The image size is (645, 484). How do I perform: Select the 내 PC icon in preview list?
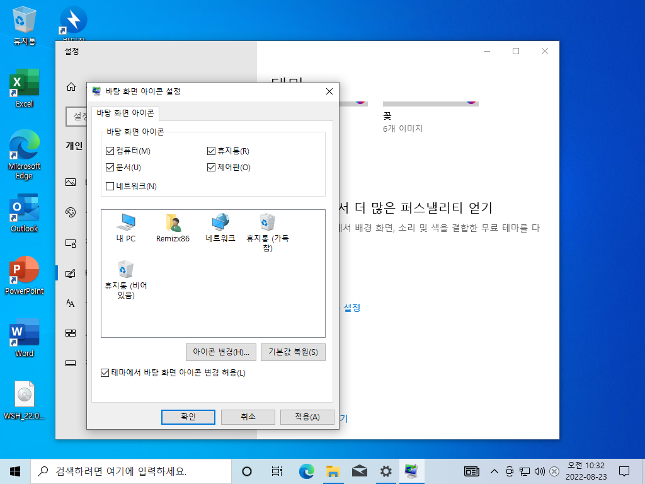pos(126,228)
